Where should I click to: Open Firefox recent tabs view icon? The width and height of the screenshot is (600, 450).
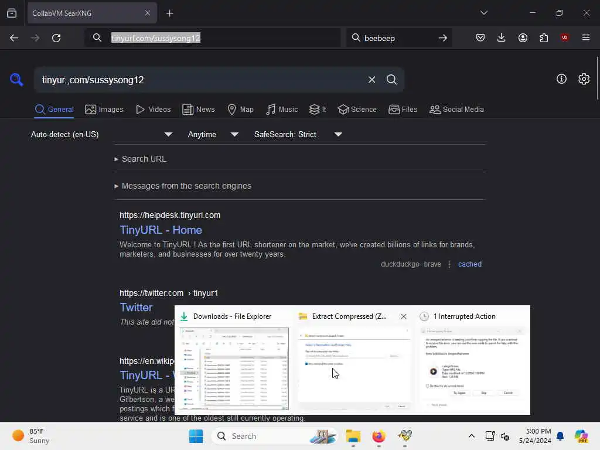coord(12,13)
